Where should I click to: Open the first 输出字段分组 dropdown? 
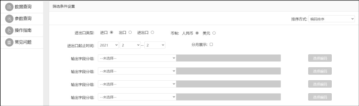137,58
